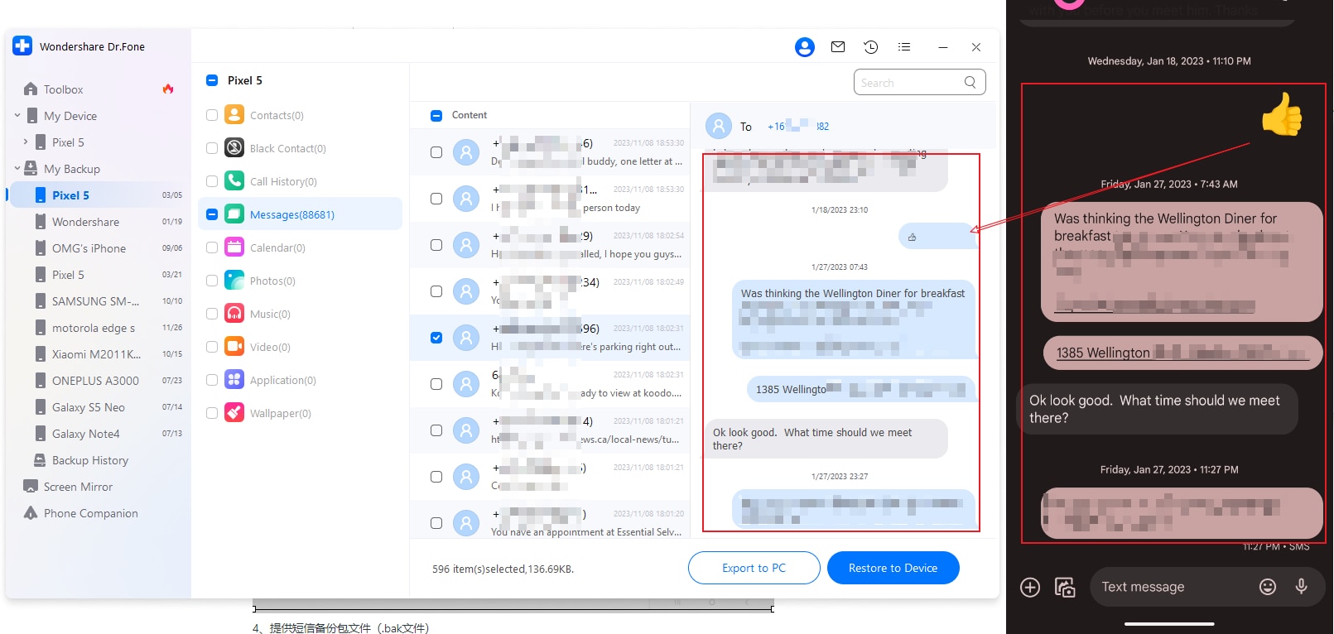Click the Application grid icon
Image resolution: width=1334 pixels, height=634 pixels.
tap(234, 380)
